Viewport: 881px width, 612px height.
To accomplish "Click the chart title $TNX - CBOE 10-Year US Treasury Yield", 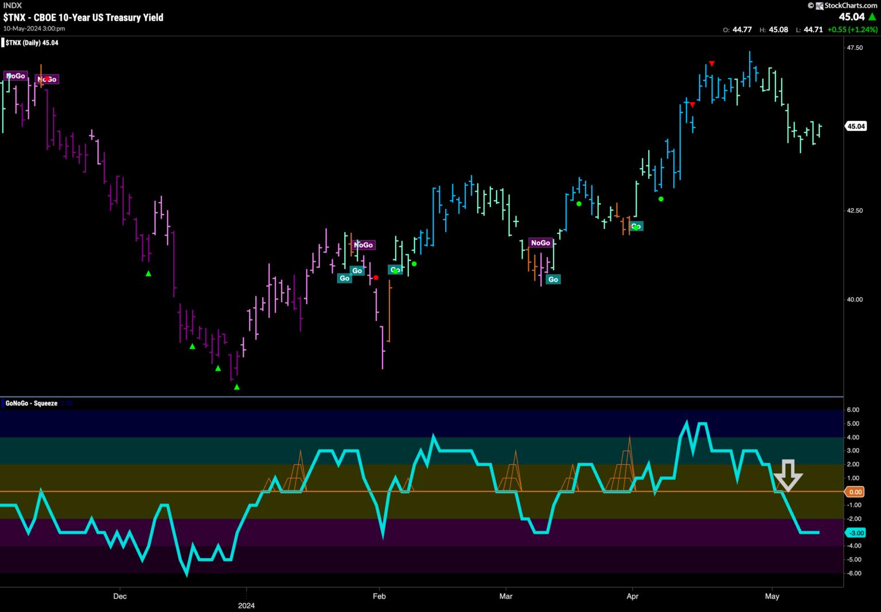I will click(83, 17).
